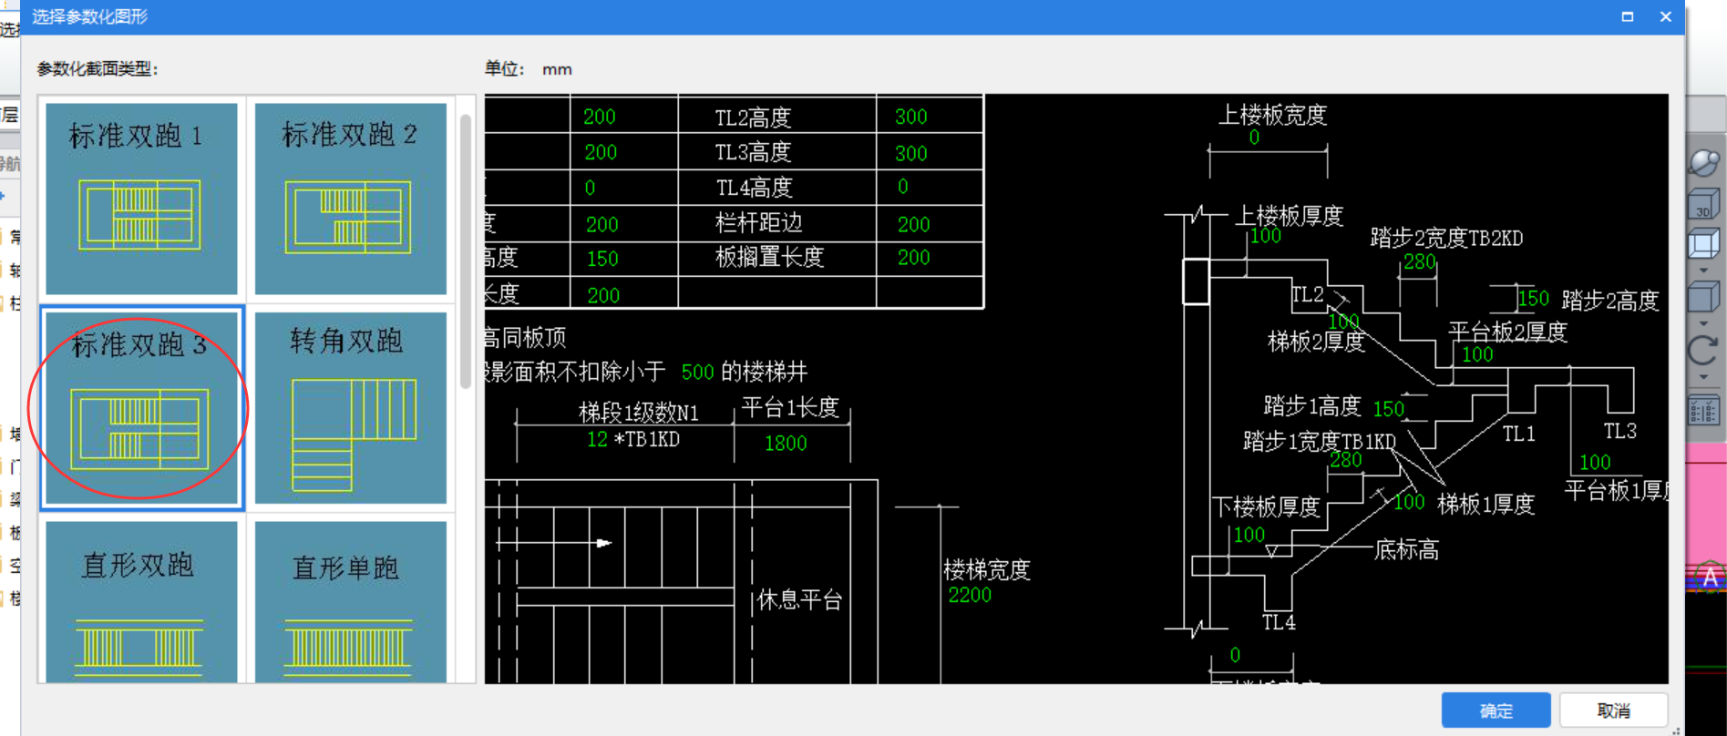The height and width of the screenshot is (736, 1727).
Task: Edit the 板搁置长度 value 200
Action: coord(913,258)
